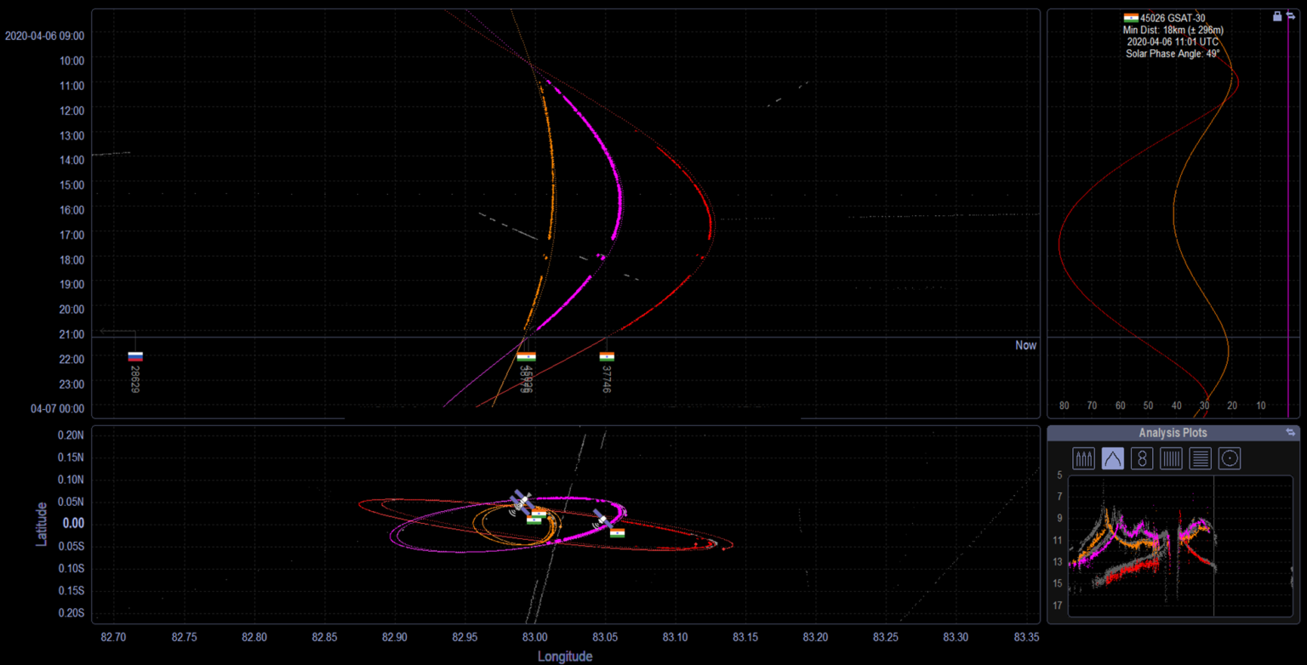
Task: Select the vertical lines plot icon
Action: pyautogui.click(x=1171, y=458)
